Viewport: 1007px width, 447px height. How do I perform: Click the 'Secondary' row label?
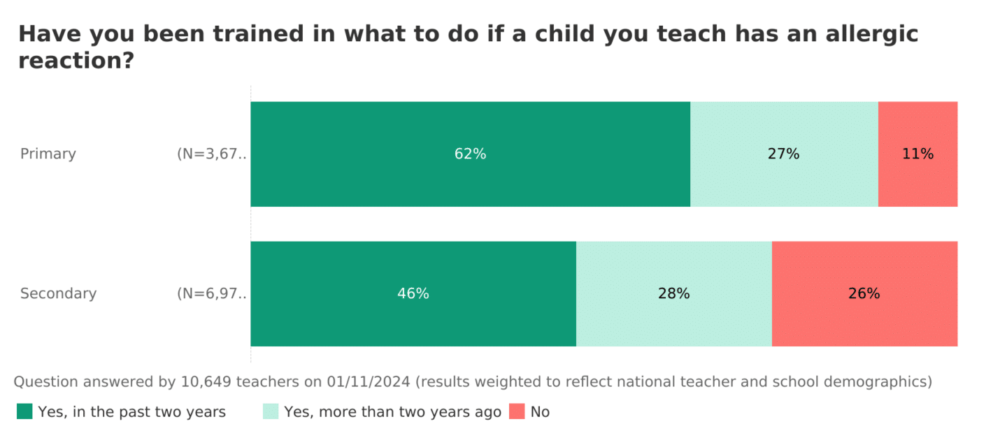[59, 293]
